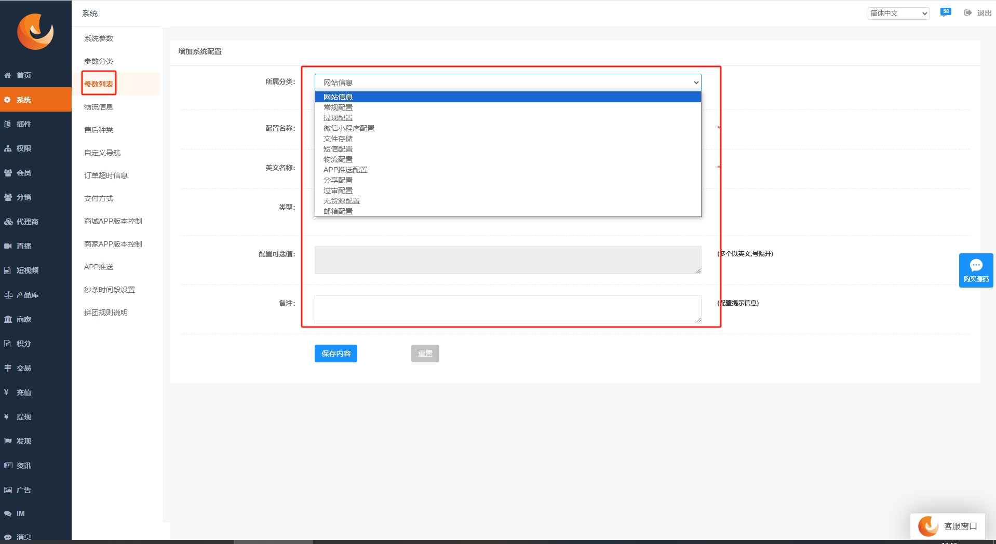
Task: Click the hierarchy icon beside 权限
Action: [x=8, y=148]
